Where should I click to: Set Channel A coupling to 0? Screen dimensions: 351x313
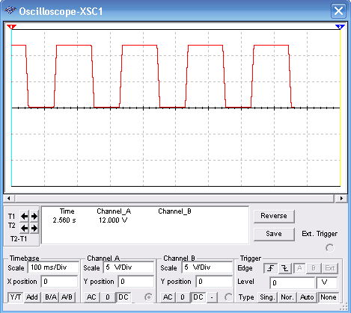108,297
